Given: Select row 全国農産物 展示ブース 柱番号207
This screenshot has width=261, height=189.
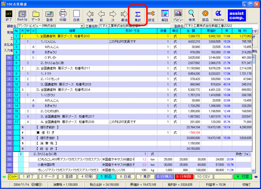Looking at the screenshot, I should pos(133,116).
